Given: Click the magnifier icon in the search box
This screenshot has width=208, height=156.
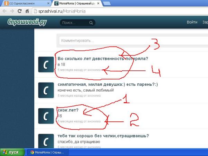Looking at the screenshot, I should pyautogui.click(x=91, y=23).
